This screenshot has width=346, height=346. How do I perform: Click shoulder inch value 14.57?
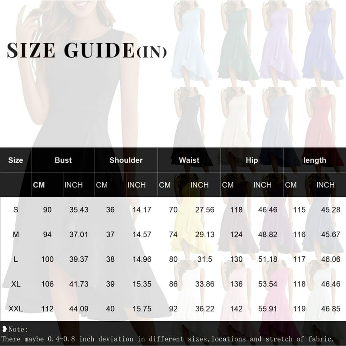(x=142, y=234)
